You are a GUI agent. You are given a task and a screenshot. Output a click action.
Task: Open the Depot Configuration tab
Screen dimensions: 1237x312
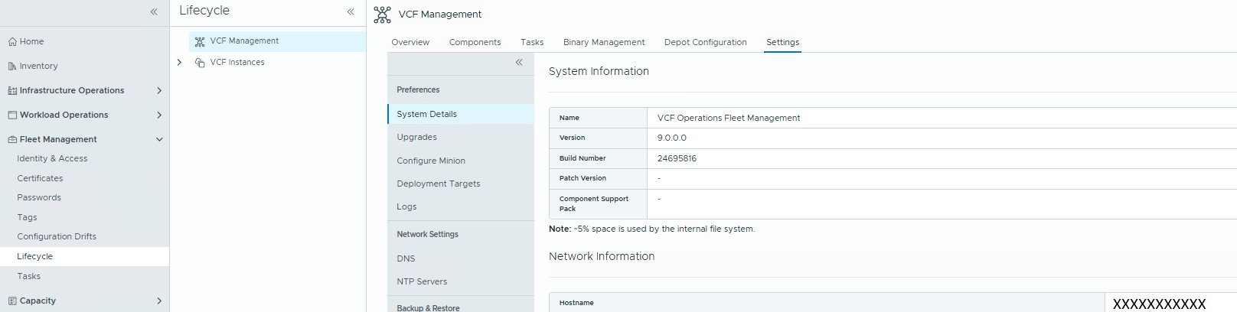click(x=705, y=43)
